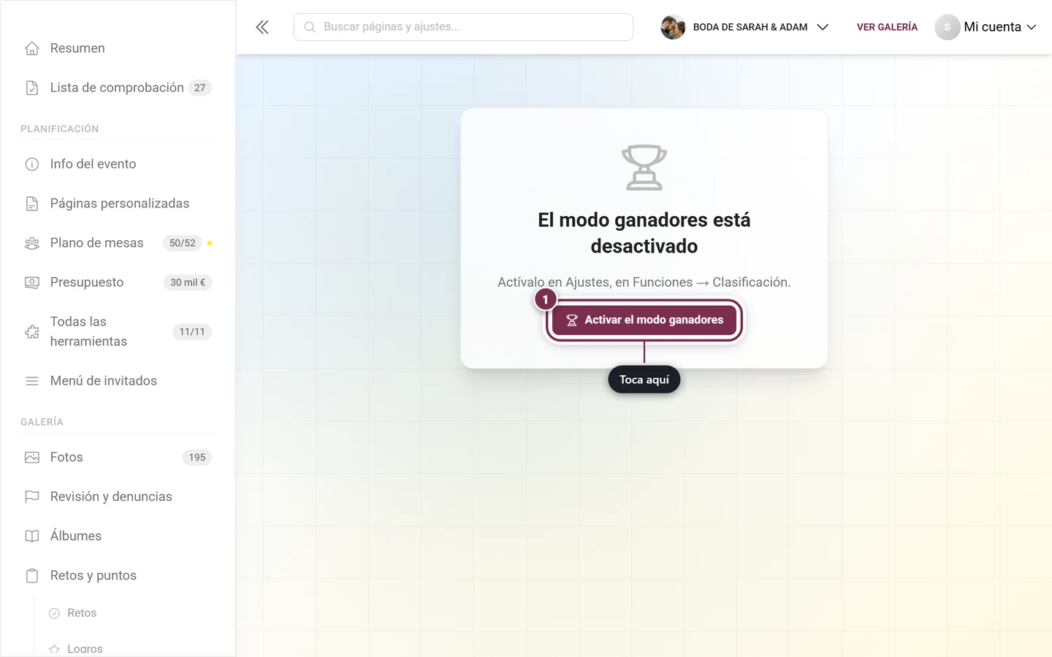Click the 11/11 tools badge
Image resolution: width=1052 pixels, height=657 pixels.
[192, 332]
